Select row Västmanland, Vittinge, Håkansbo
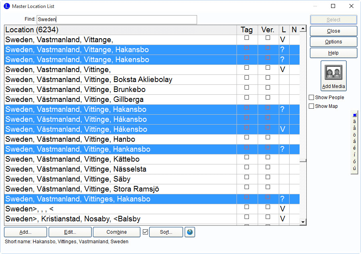The height and width of the screenshot is (254, 361). pyautogui.click(x=152, y=119)
